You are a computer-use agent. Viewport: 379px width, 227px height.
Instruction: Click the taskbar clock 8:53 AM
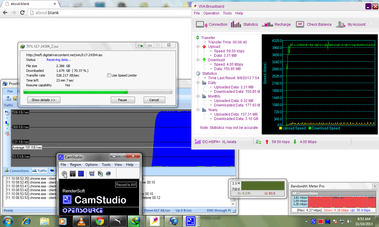[364, 219]
